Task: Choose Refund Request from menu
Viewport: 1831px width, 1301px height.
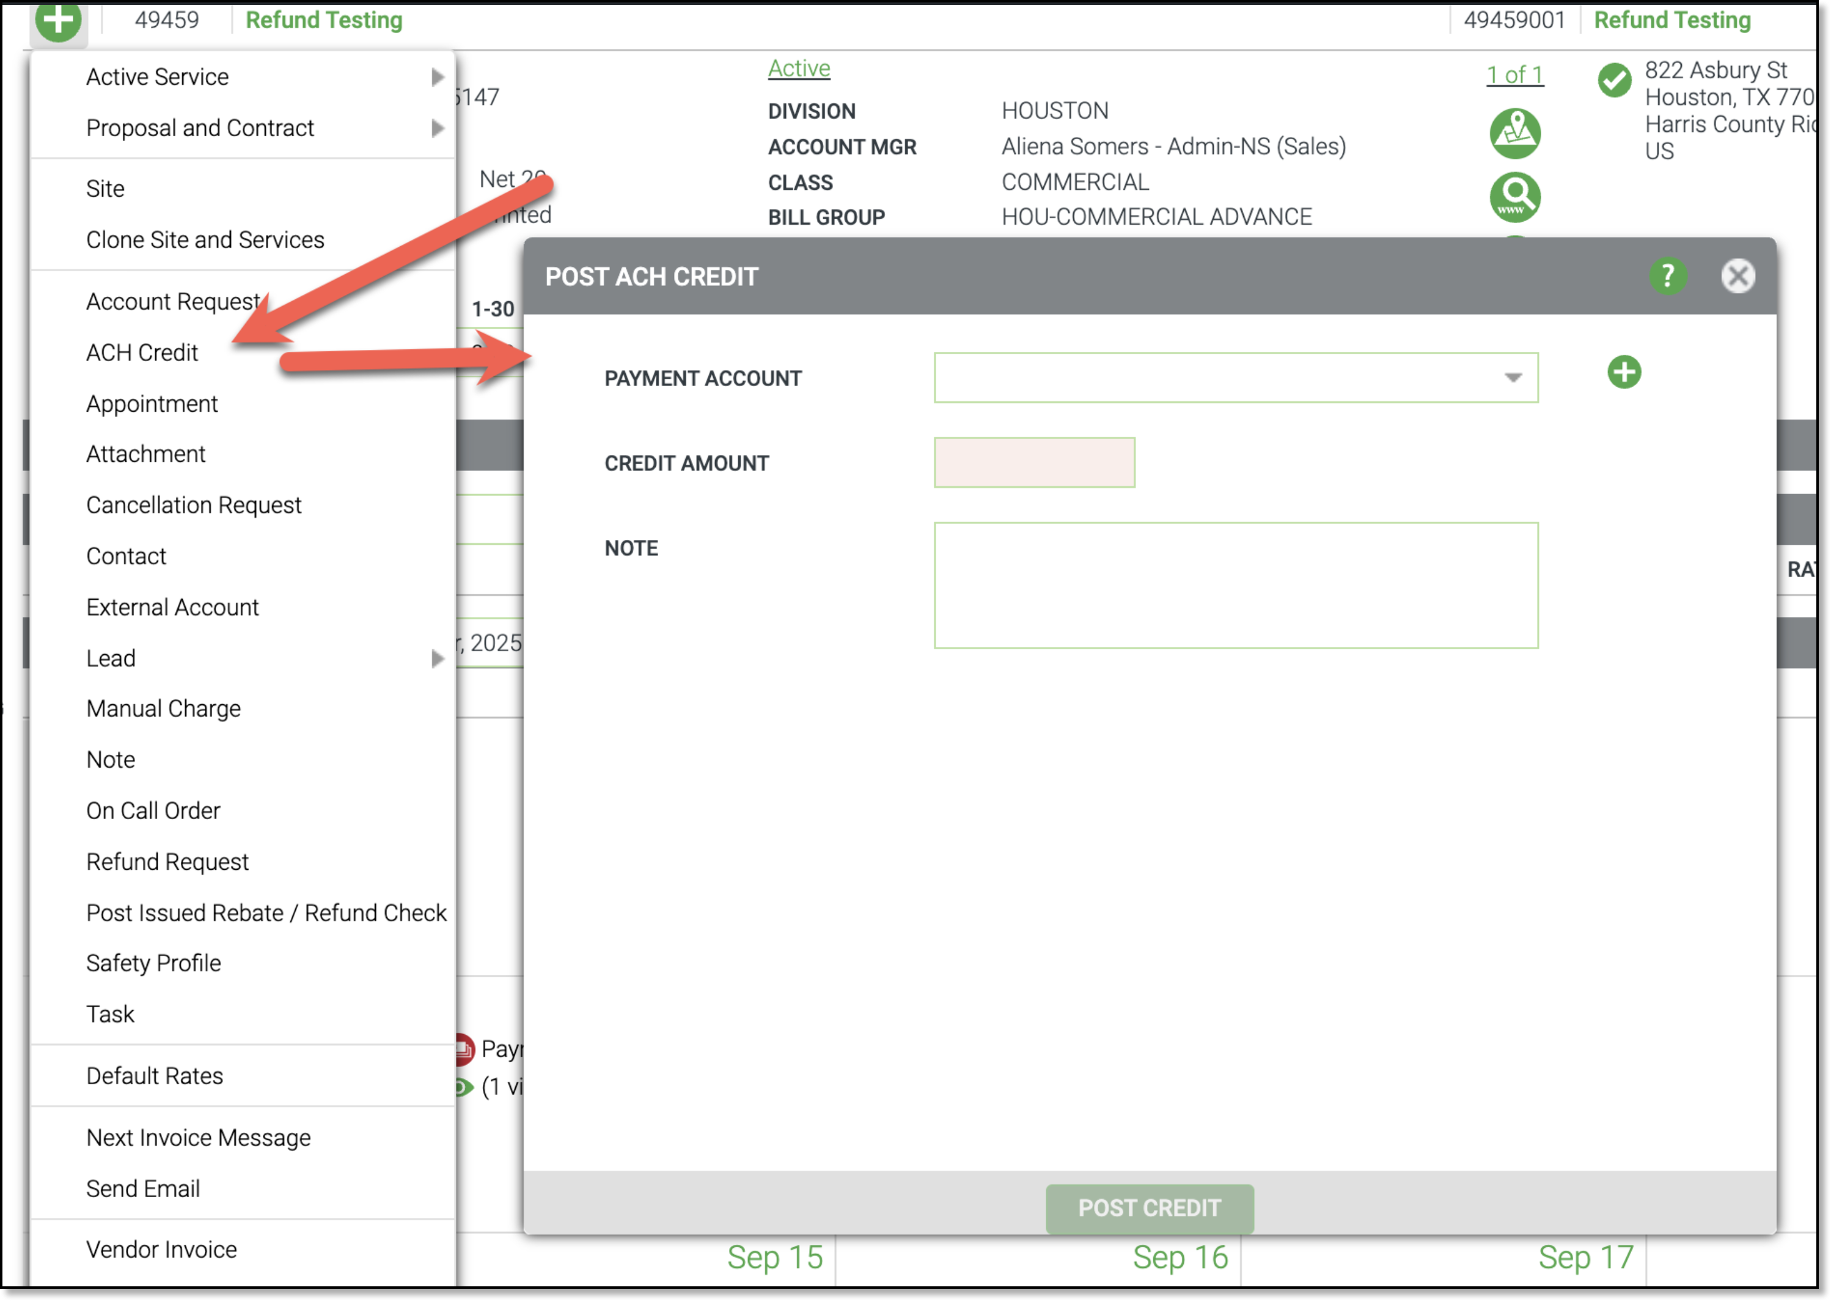Action: pos(167,862)
